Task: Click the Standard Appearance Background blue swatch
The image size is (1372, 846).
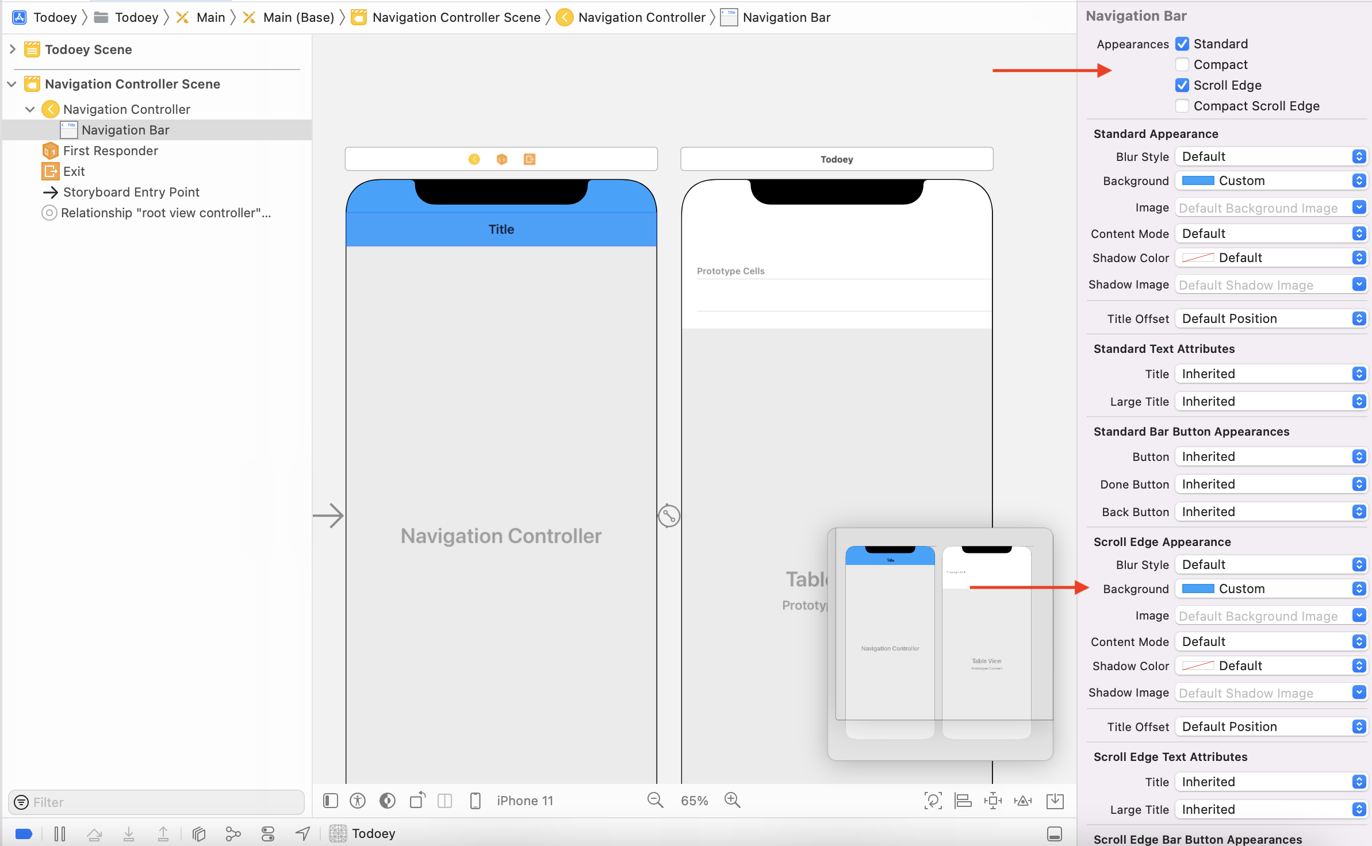Action: [1198, 180]
